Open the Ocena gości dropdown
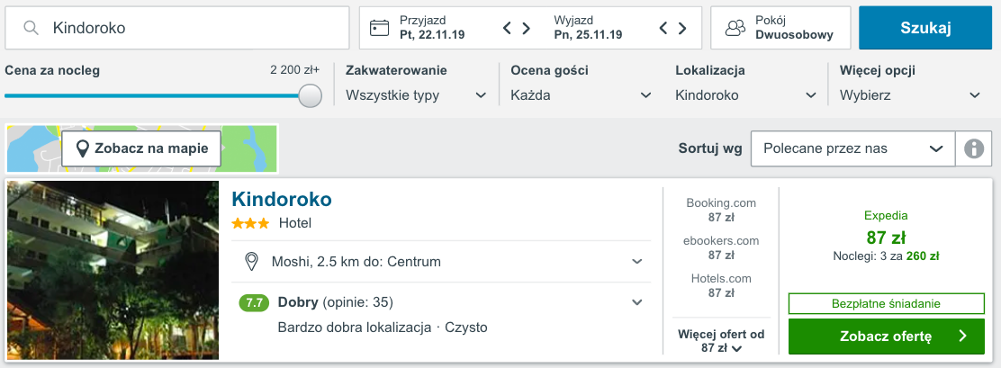 tap(581, 95)
